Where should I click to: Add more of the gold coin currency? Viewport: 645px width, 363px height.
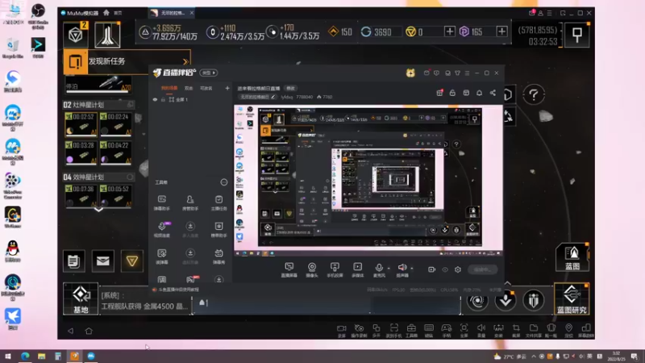(x=450, y=31)
